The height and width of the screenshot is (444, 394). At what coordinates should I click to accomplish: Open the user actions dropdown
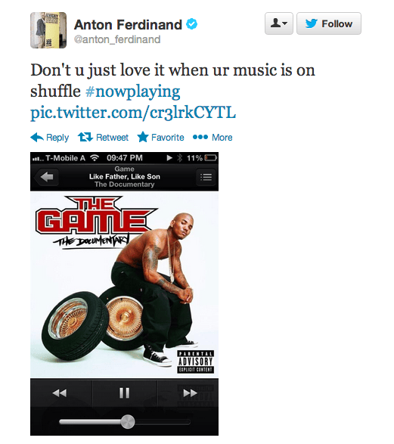(x=279, y=23)
